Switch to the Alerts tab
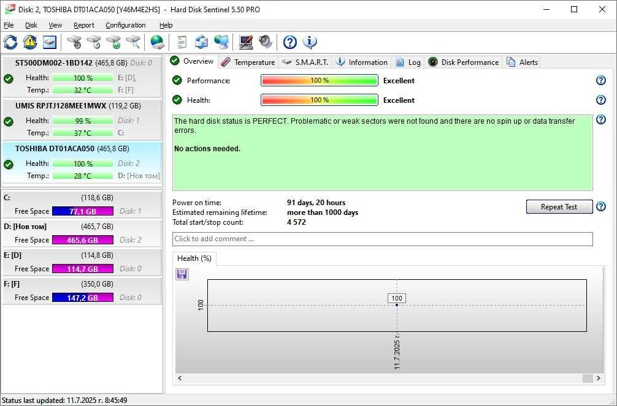The image size is (617, 406). click(522, 62)
